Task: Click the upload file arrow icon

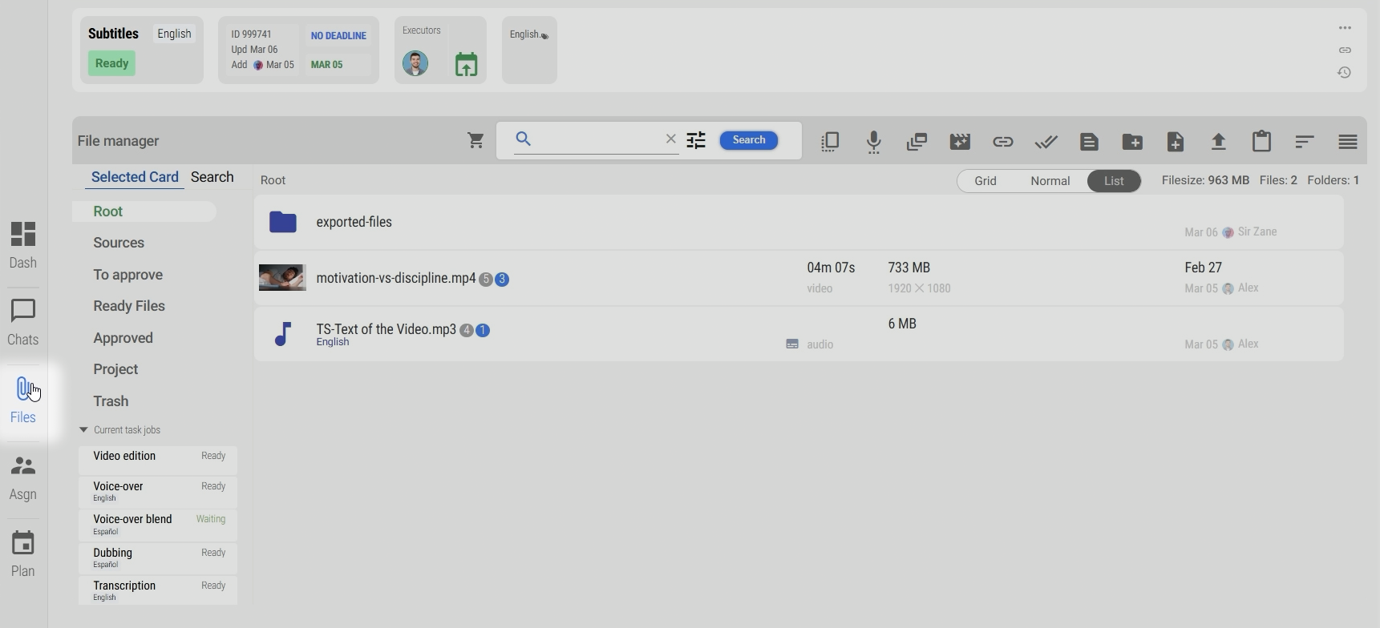Action: 1218,142
